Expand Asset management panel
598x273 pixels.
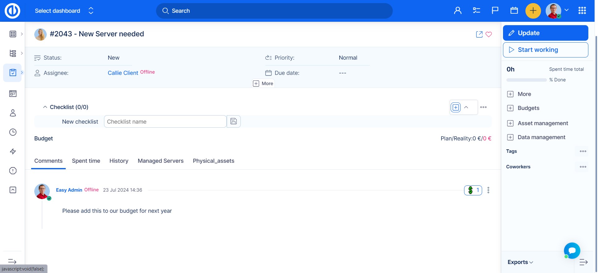tap(543, 123)
